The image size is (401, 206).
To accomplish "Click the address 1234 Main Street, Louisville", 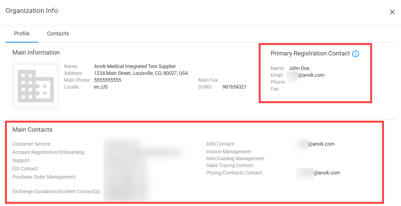I will pyautogui.click(x=141, y=73).
